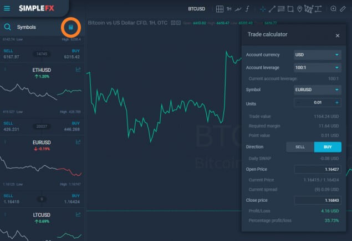The image size is (352, 241).
Task: Set direction to SELL
Action: tap(300, 147)
